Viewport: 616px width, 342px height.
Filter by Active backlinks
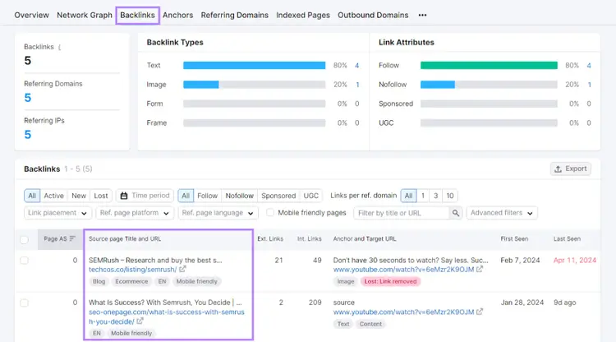click(54, 196)
